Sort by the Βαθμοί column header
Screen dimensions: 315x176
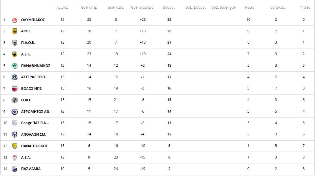169,8
